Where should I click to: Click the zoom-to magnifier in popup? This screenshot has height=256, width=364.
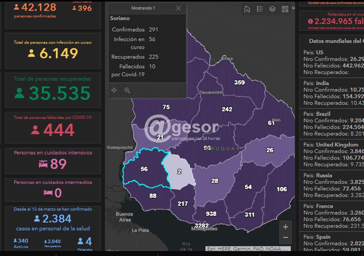pyautogui.click(x=127, y=90)
